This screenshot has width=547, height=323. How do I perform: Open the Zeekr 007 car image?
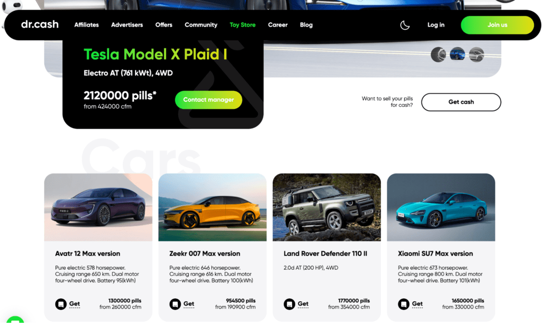pyautogui.click(x=212, y=207)
